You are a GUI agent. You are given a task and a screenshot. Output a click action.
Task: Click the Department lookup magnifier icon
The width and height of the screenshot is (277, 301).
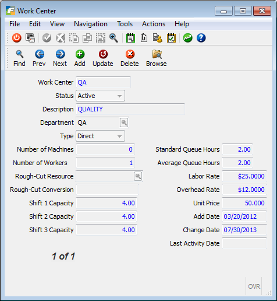tap(124, 123)
